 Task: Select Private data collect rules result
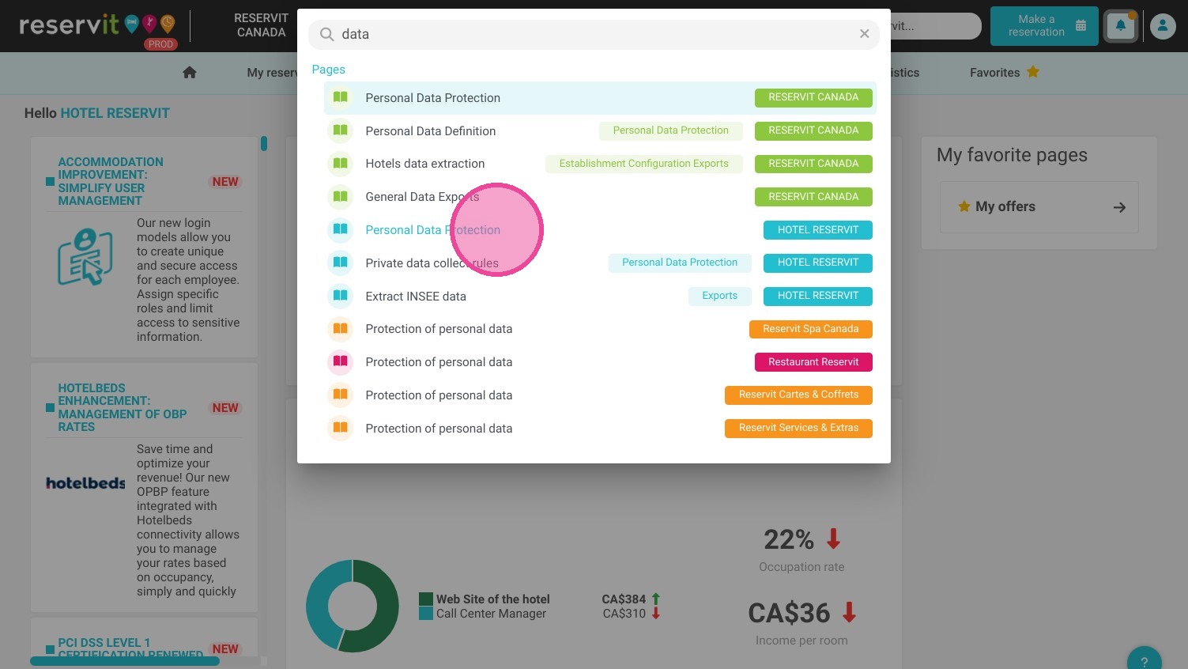[x=432, y=263]
